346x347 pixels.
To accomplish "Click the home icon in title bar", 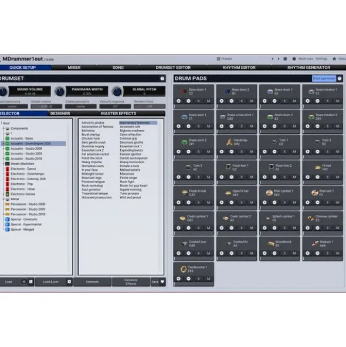I will 334,59.
